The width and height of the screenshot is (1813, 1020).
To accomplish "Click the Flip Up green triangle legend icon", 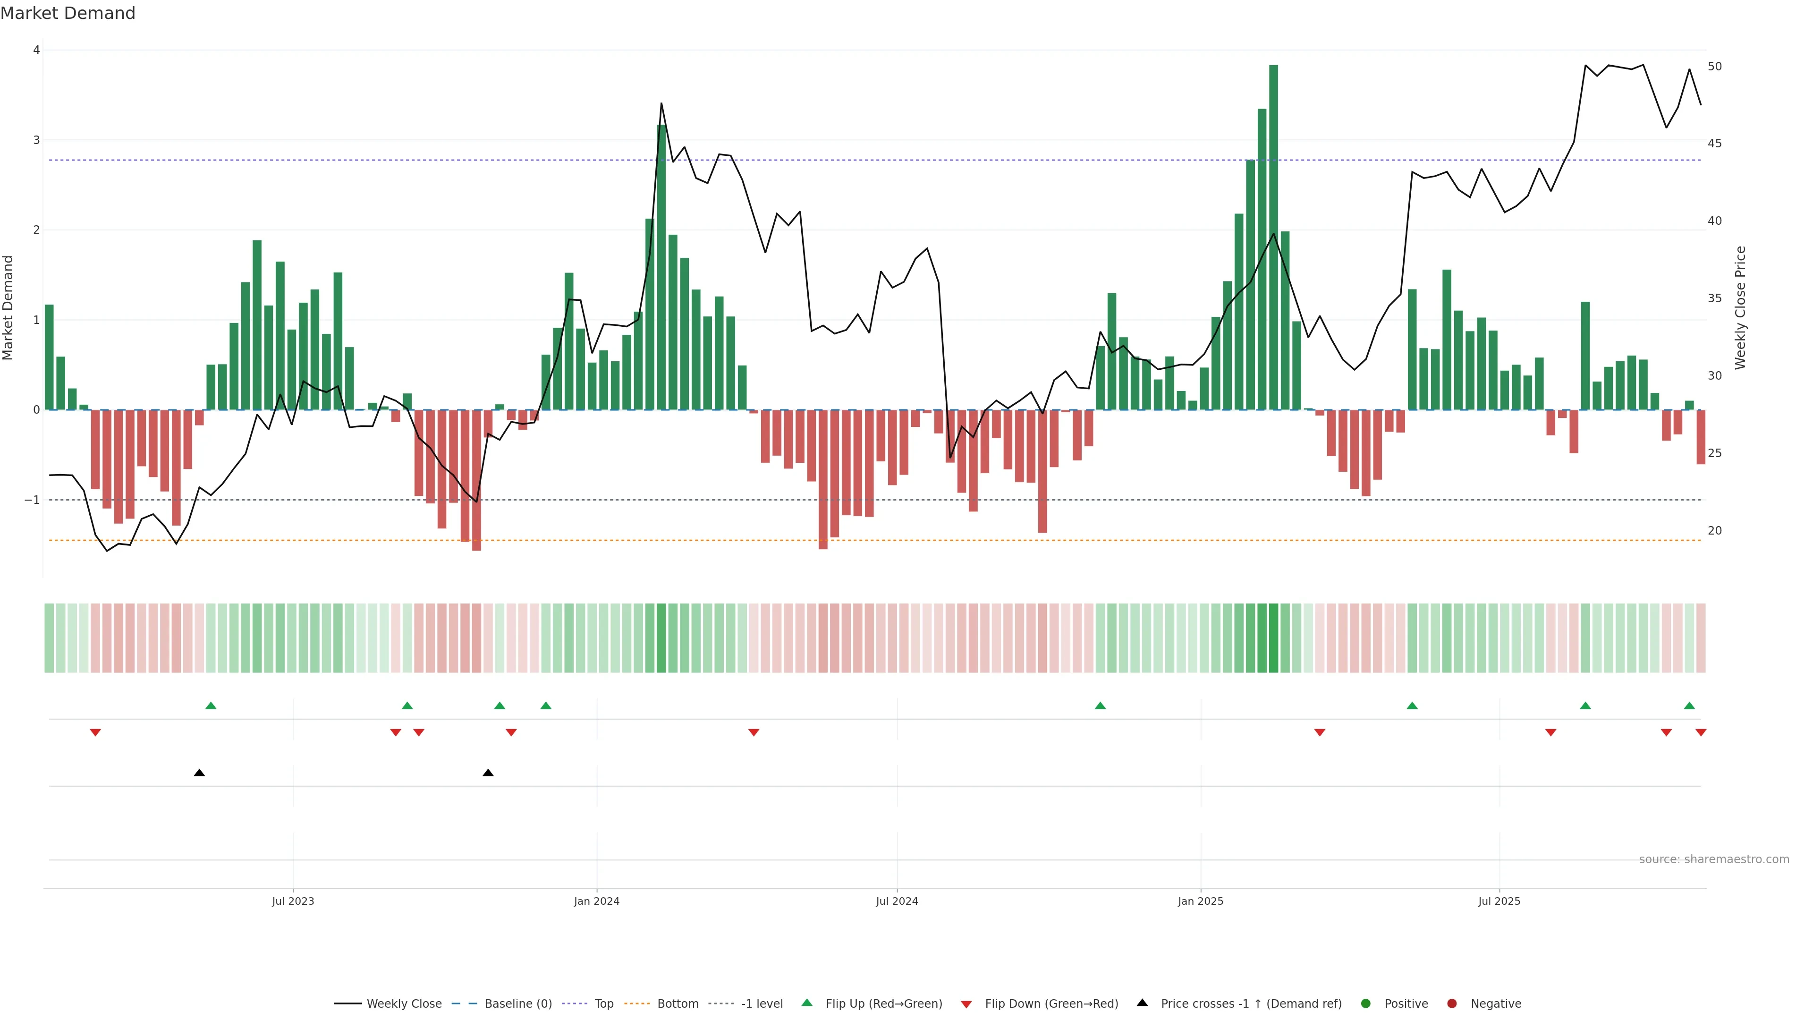I will [x=806, y=1003].
